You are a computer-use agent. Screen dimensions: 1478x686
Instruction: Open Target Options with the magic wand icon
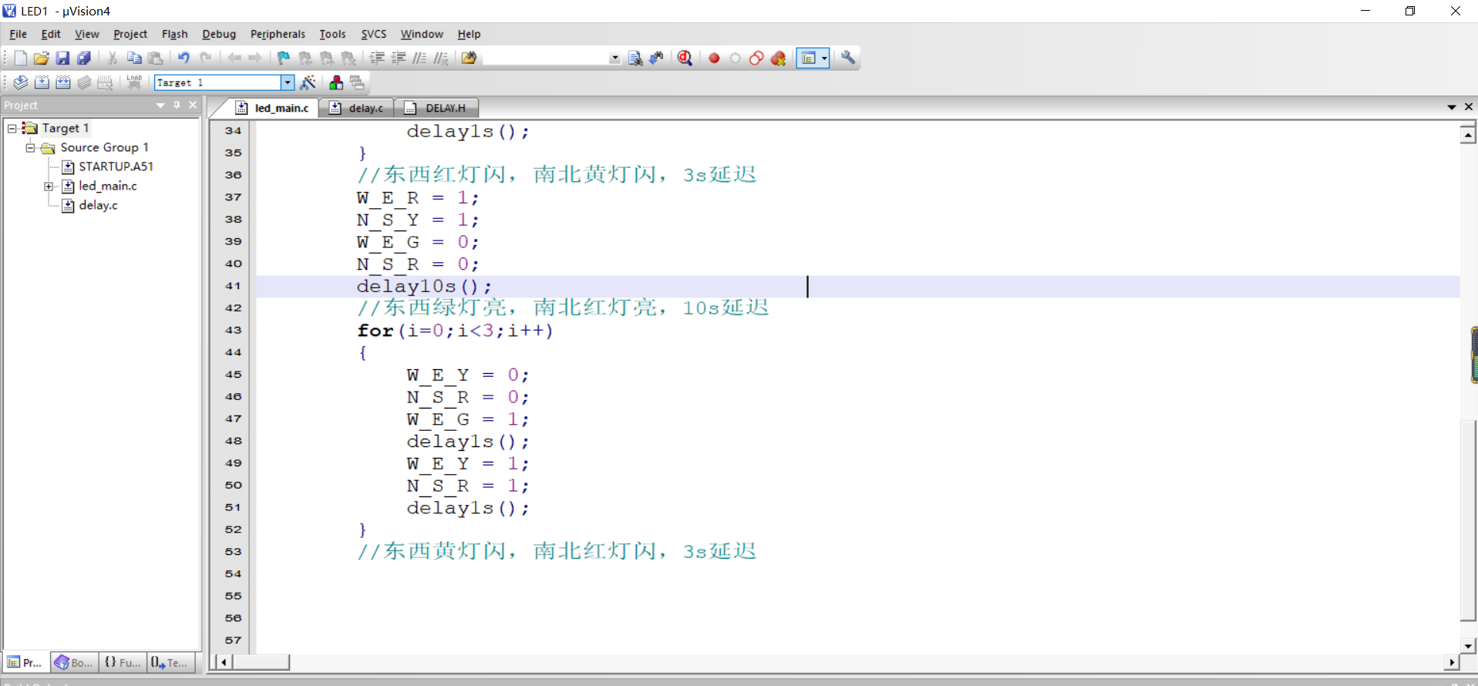(308, 82)
